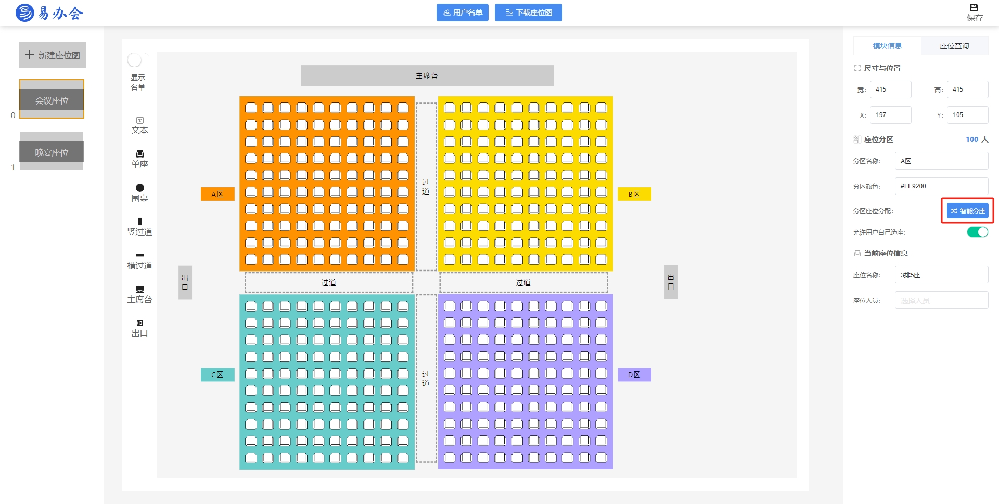999x504 pixels.
Task: Disable 允许用户自己选座 toggle
Action: [977, 232]
